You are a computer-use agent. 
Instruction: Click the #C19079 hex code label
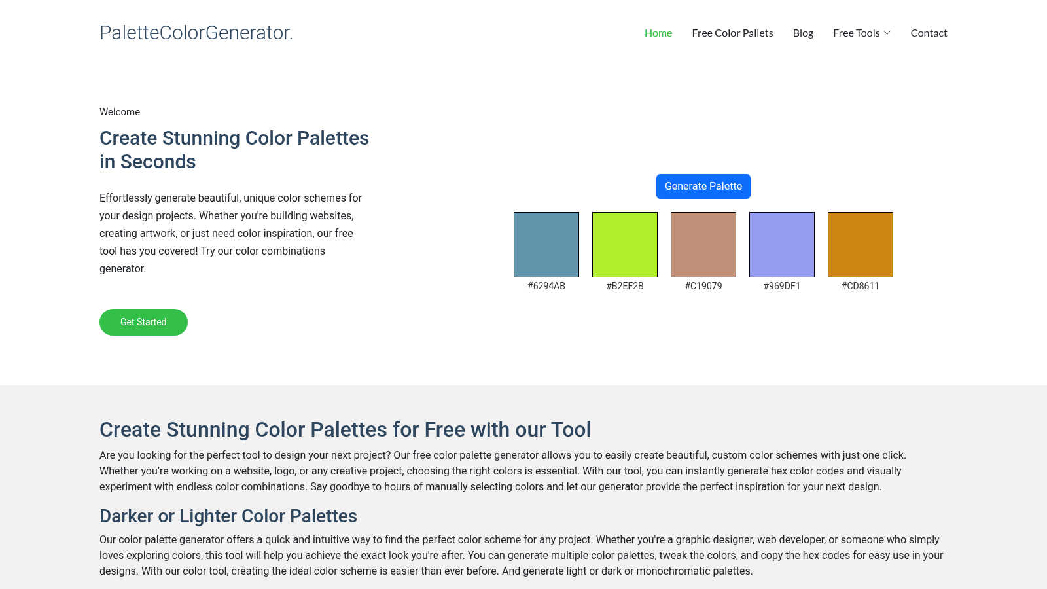(x=703, y=286)
